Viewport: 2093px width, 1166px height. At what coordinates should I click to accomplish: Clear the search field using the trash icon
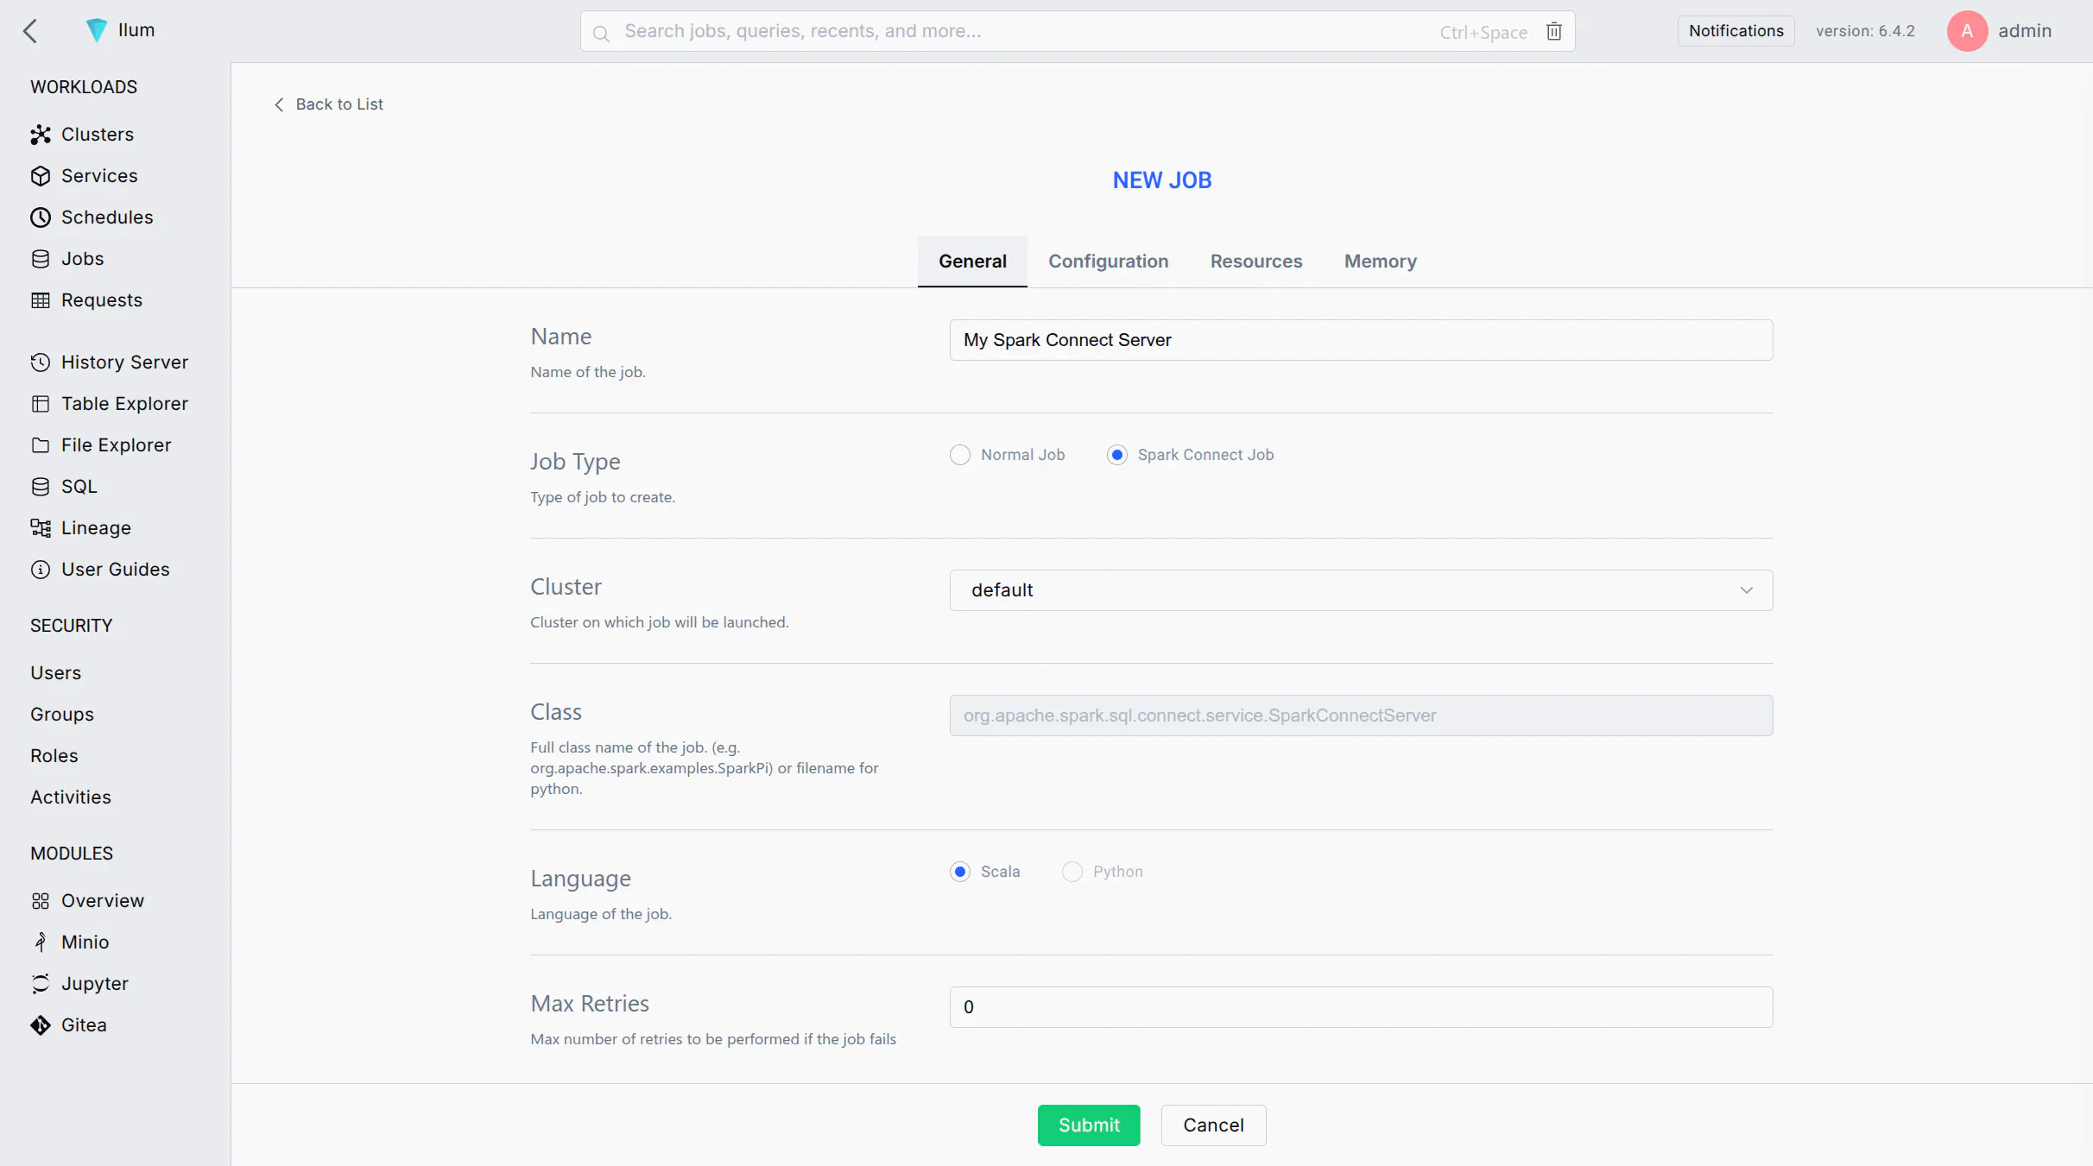(1553, 31)
